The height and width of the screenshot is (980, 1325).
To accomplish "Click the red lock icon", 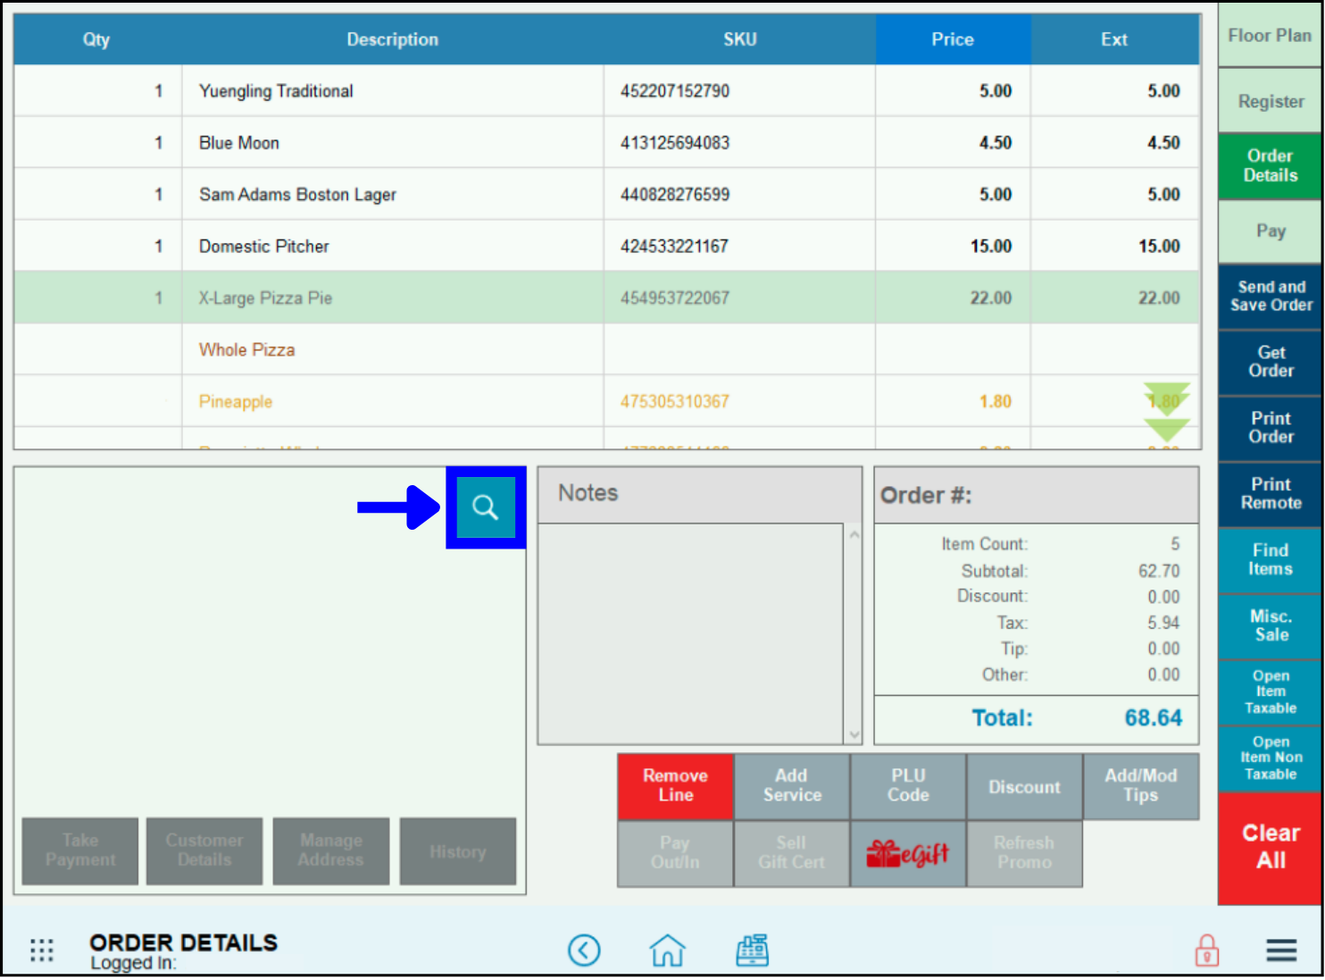I will tap(1206, 950).
